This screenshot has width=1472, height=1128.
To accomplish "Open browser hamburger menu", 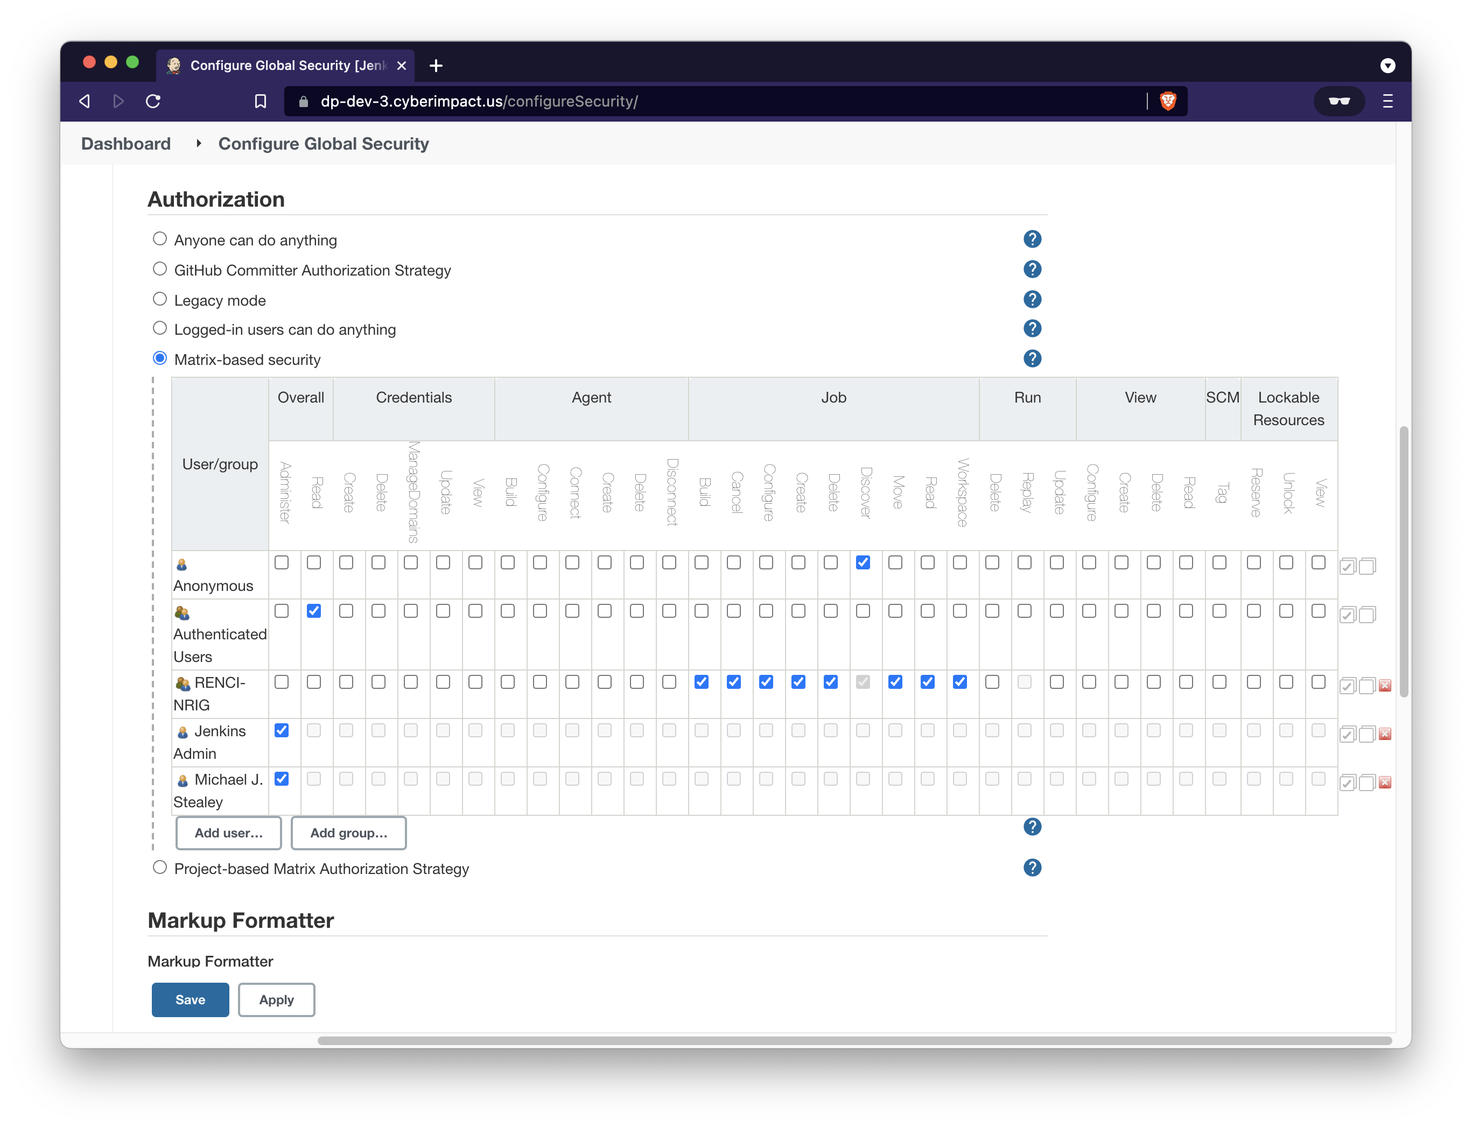I will (x=1387, y=101).
